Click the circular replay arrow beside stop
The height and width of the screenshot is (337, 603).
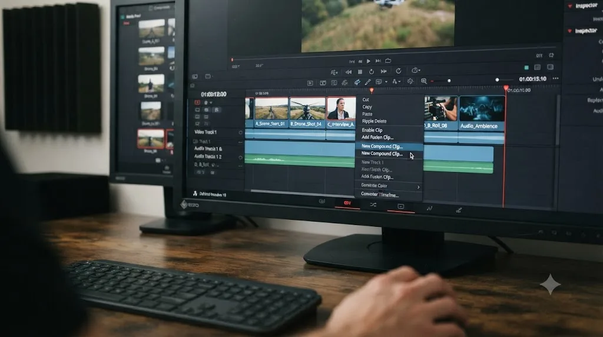[x=372, y=71]
